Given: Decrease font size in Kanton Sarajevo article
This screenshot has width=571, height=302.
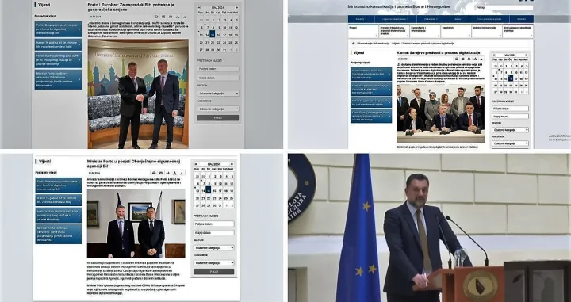Looking at the screenshot, I should coord(482,59).
